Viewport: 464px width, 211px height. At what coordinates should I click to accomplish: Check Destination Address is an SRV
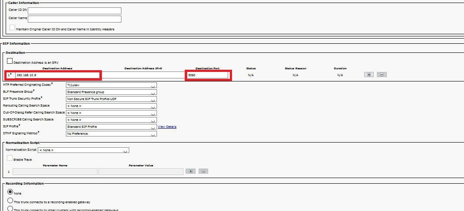[10, 61]
